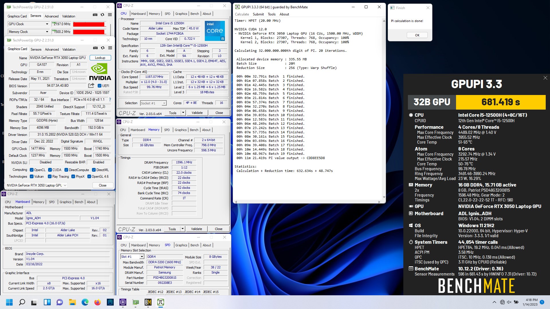The width and height of the screenshot is (550, 309).
Task: Toggle the DirectCompute checkbox
Action: pos(66,170)
